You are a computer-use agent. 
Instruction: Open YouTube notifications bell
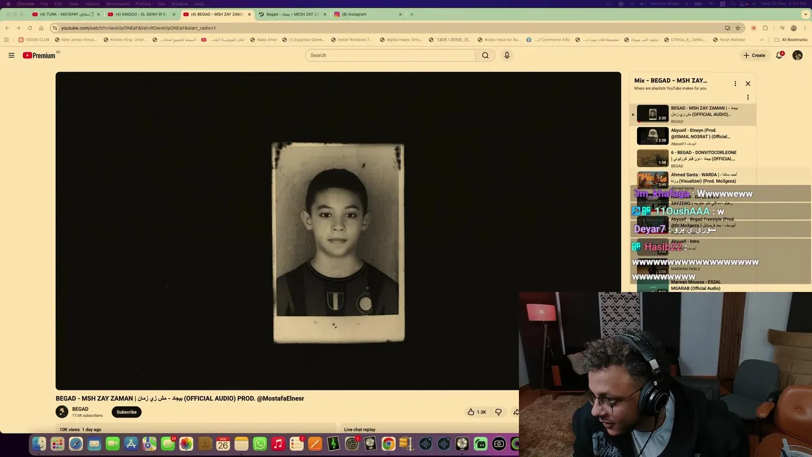click(780, 55)
